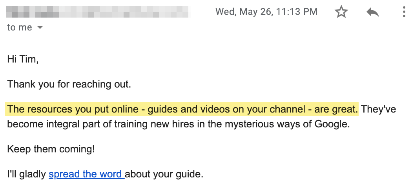Click the "Hi Tim," greeting line

pyautogui.click(x=23, y=60)
